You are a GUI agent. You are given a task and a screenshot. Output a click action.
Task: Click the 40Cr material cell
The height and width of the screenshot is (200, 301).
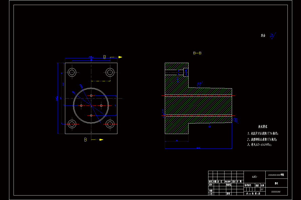pyautogui.click(x=255, y=177)
